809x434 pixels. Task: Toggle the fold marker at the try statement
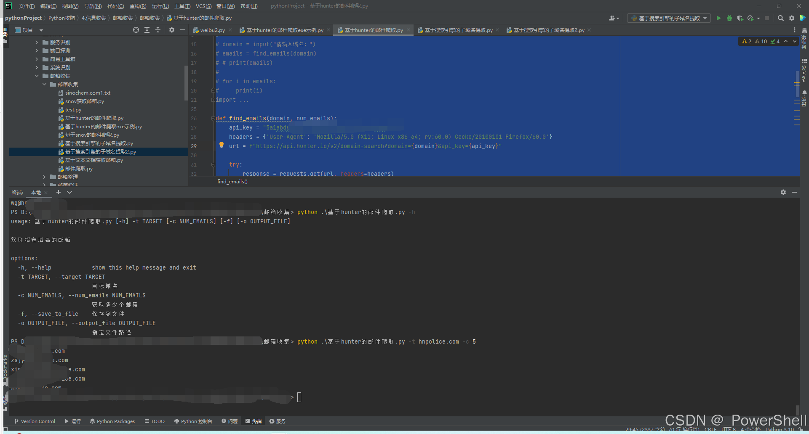[x=213, y=164]
